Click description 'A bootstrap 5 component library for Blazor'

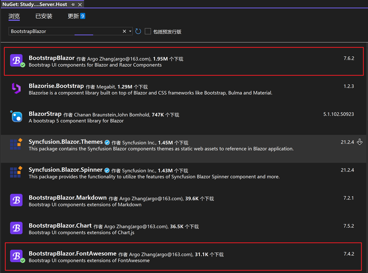(76, 121)
